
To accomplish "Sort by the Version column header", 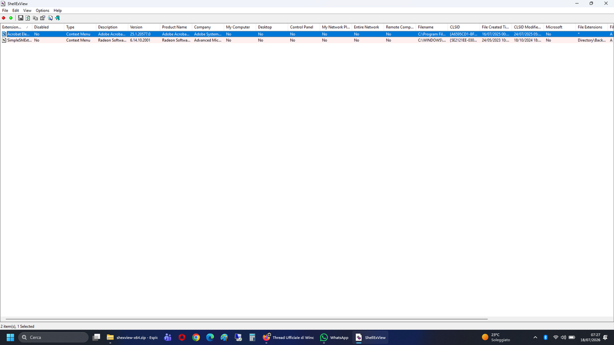I will click(144, 27).
